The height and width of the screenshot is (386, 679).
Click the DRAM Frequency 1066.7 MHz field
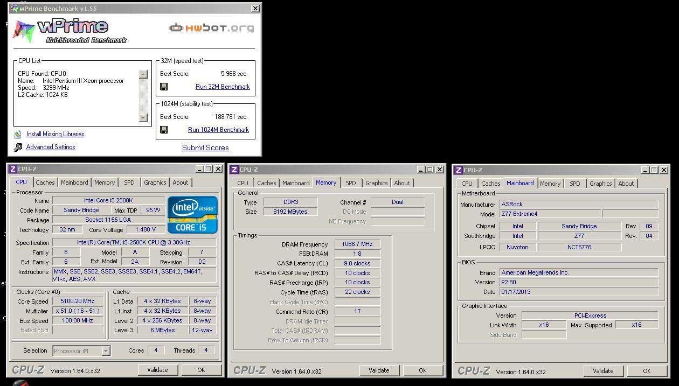357,244
